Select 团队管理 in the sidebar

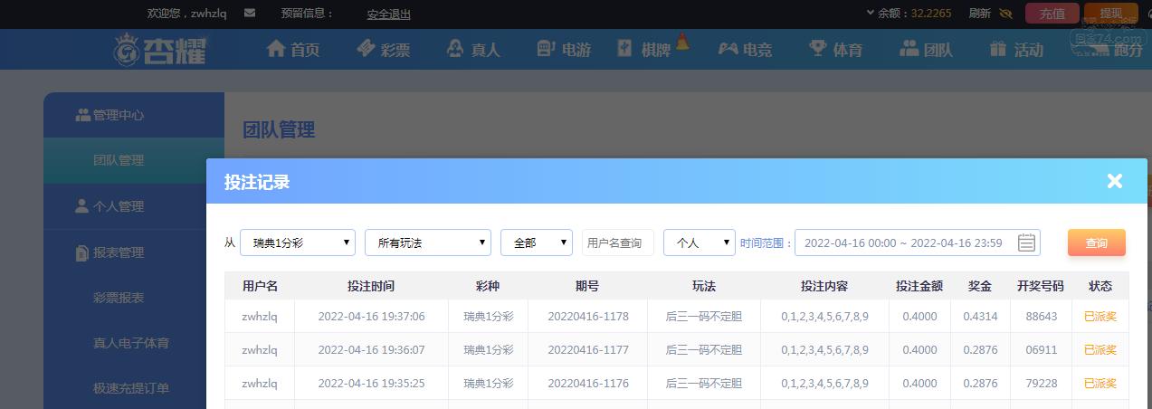(134, 160)
